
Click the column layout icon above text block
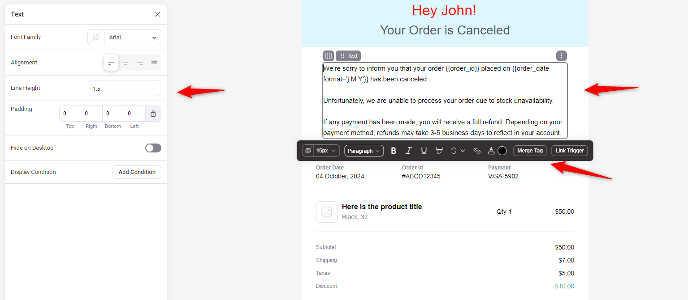click(329, 56)
